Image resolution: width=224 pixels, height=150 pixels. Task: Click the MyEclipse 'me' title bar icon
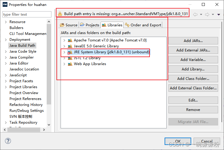pyautogui.click(x=5, y=4)
